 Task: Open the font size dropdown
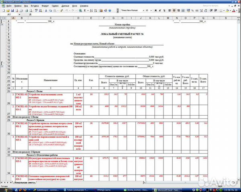tap(151, 10)
